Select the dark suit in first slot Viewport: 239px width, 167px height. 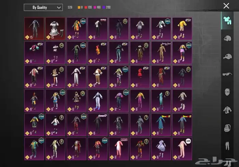coord(34,29)
